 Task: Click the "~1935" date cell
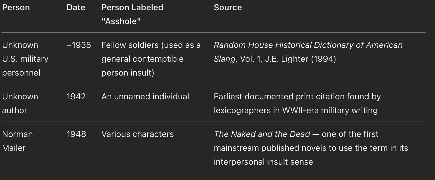[79, 45]
